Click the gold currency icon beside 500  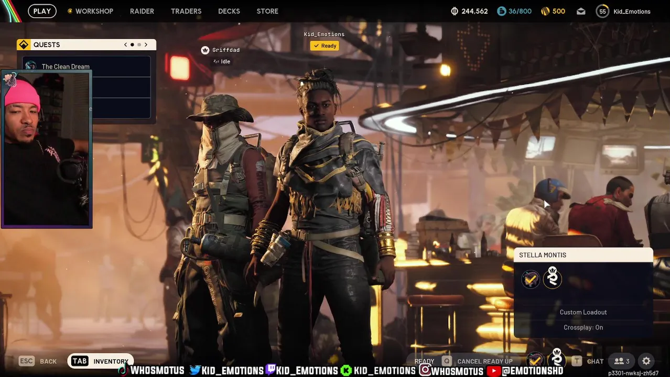545,11
